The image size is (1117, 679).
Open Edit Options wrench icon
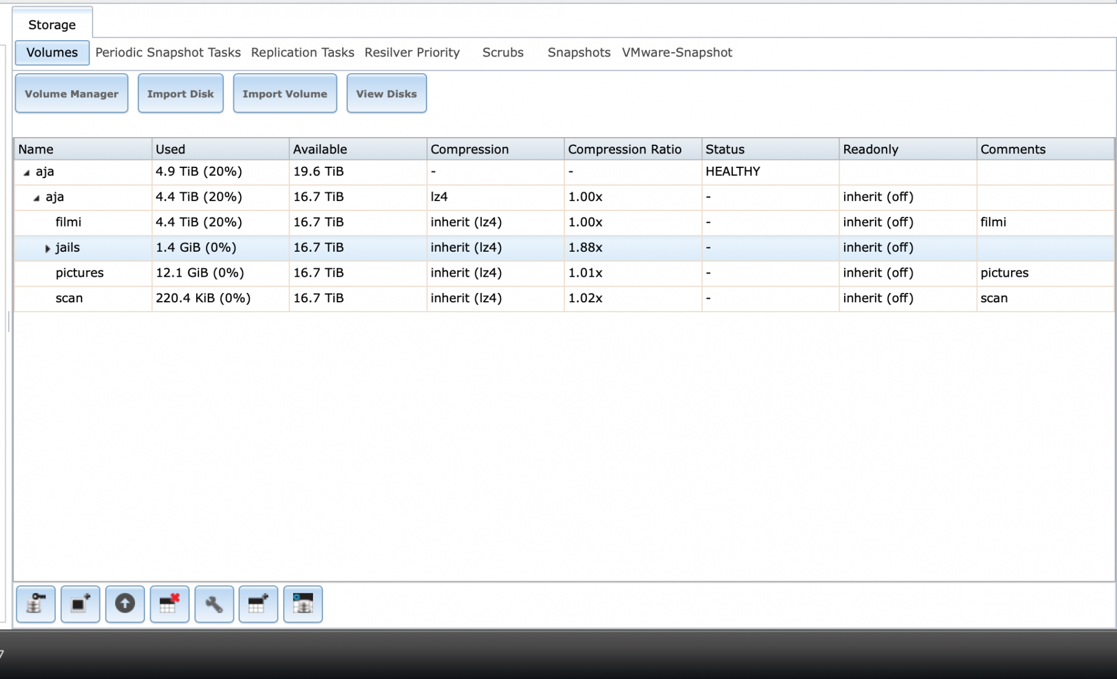pyautogui.click(x=214, y=604)
